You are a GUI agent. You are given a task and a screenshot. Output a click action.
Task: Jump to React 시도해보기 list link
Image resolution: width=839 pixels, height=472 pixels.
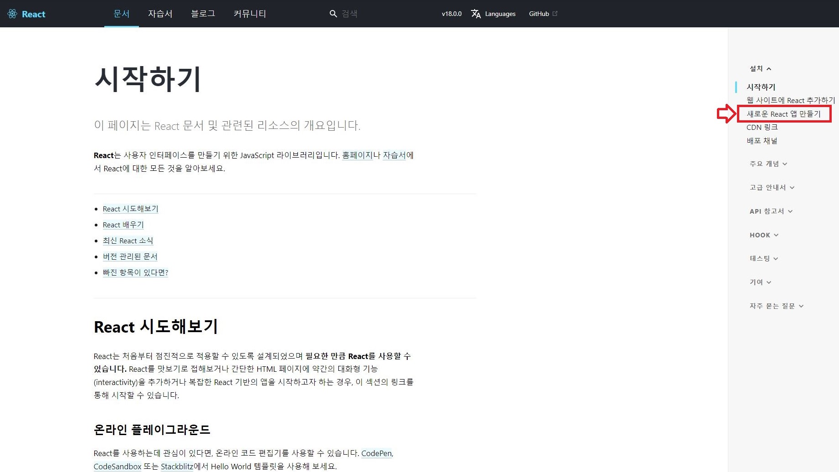click(x=130, y=209)
